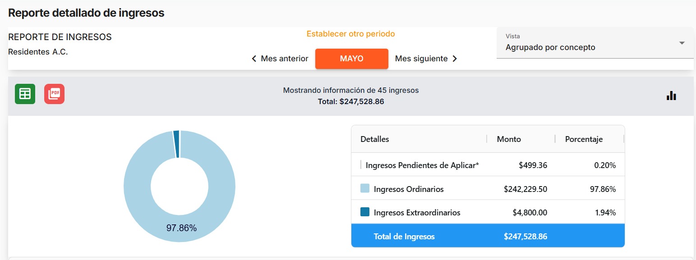Sort by Porcentaje column header
The width and height of the screenshot is (696, 260).
click(x=584, y=139)
